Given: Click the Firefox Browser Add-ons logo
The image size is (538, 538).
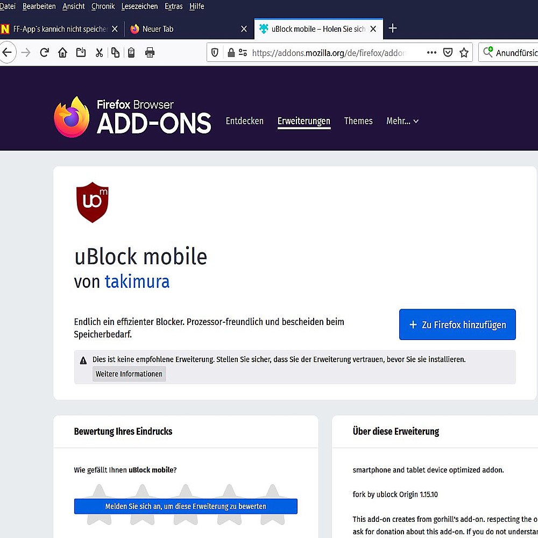Looking at the screenshot, I should pyautogui.click(x=132, y=117).
